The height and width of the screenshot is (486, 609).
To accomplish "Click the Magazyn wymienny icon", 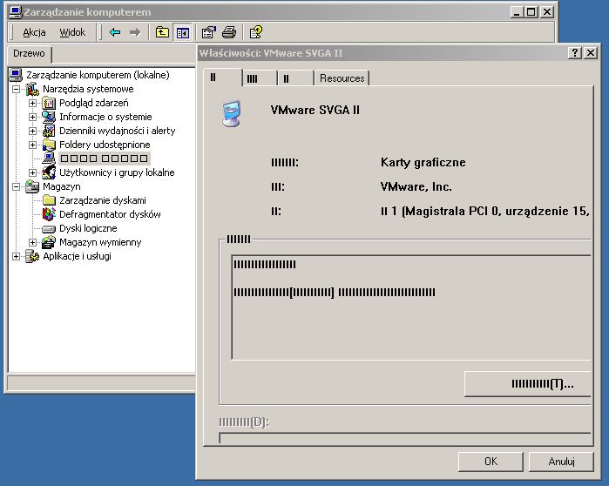I will 49,242.
